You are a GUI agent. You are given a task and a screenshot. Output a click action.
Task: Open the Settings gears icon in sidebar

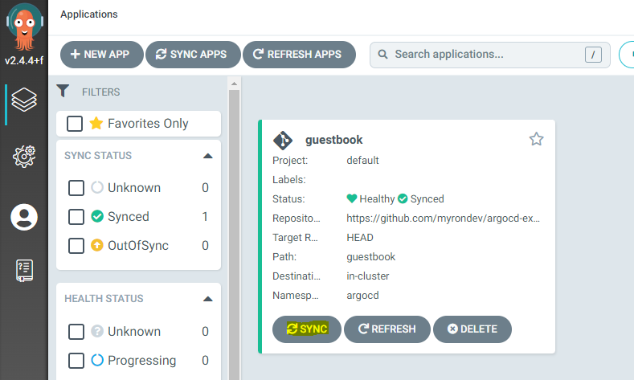tap(24, 157)
